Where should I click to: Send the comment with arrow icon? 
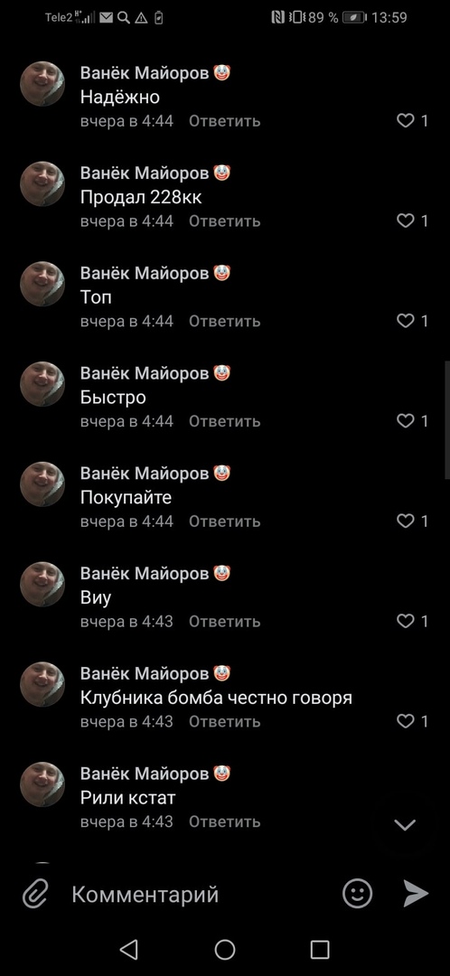tap(415, 894)
